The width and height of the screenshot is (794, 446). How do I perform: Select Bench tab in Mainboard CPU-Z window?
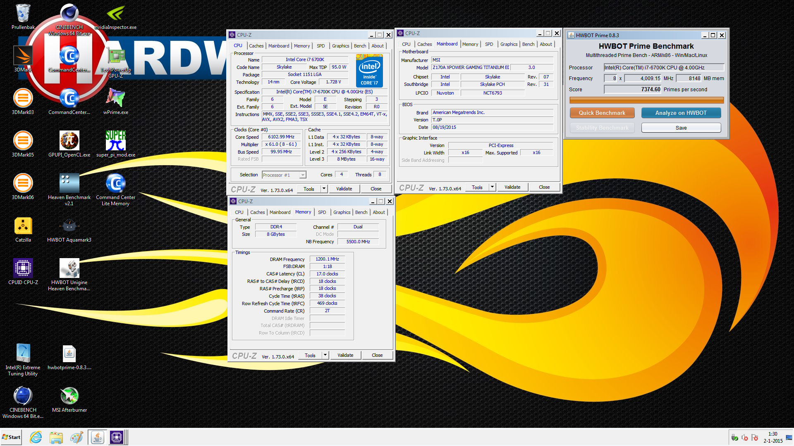tap(528, 44)
